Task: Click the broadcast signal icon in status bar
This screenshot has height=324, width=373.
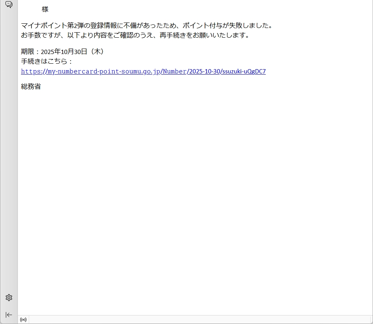Action: click(x=23, y=320)
